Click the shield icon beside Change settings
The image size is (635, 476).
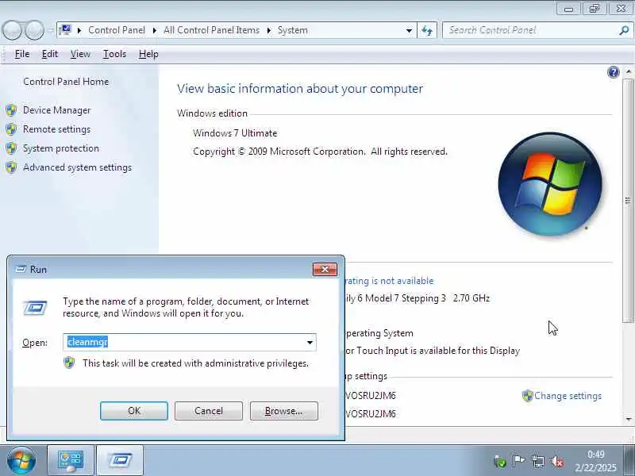[x=527, y=396]
